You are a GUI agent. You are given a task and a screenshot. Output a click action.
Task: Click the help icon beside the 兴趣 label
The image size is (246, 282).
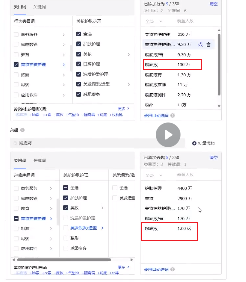pyautogui.click(x=22, y=130)
